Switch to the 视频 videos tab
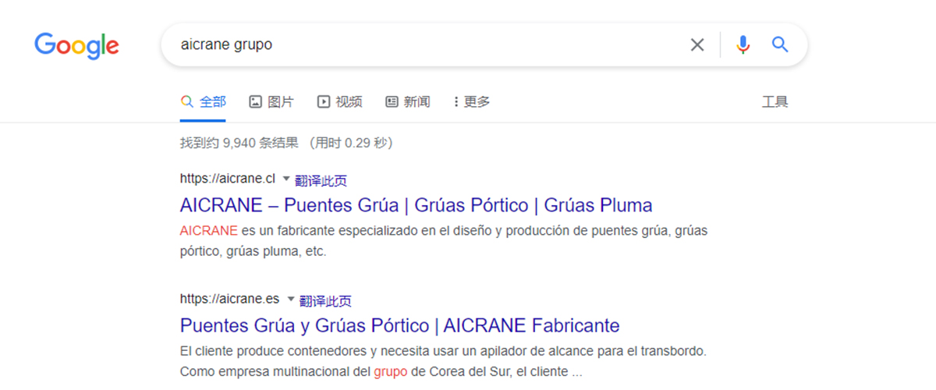 pyautogui.click(x=339, y=101)
